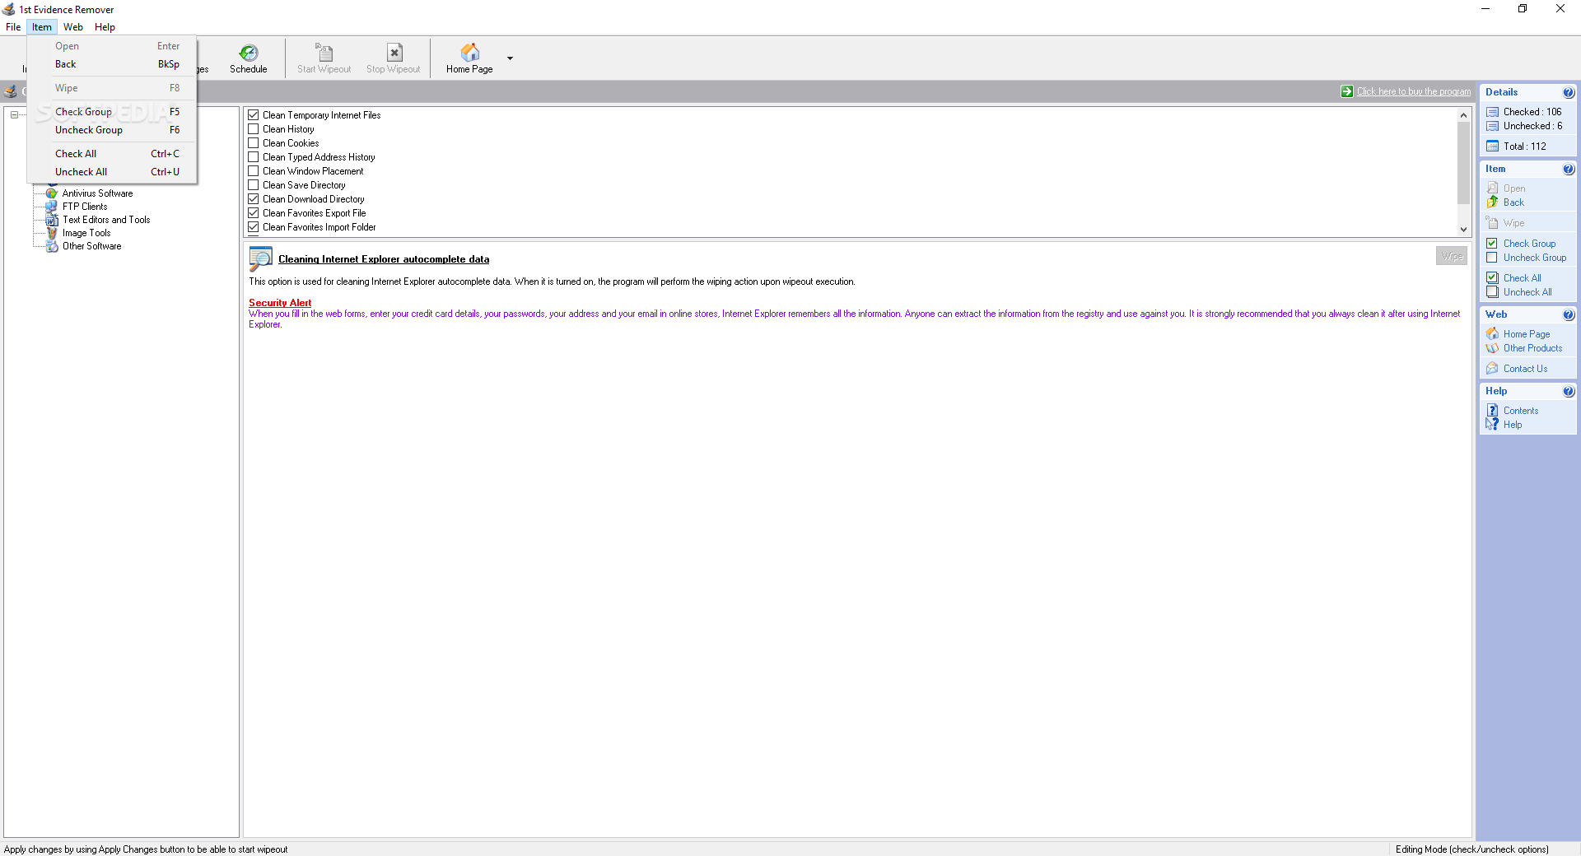The height and width of the screenshot is (856, 1581).
Task: Click the green buy-program arrow icon
Action: coord(1346,91)
